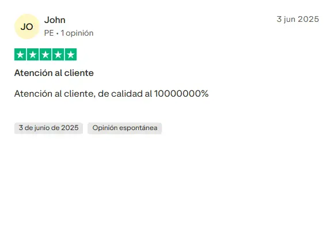Open John's reviewer profile name
This screenshot has height=236, width=334.
tap(55, 20)
